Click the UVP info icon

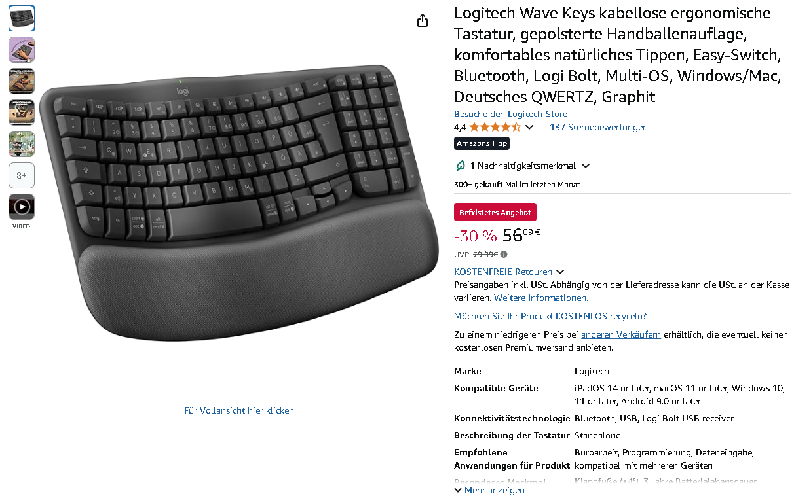(504, 255)
